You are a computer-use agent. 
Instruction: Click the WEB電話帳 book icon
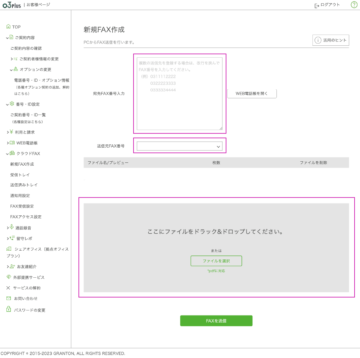pos(12,143)
